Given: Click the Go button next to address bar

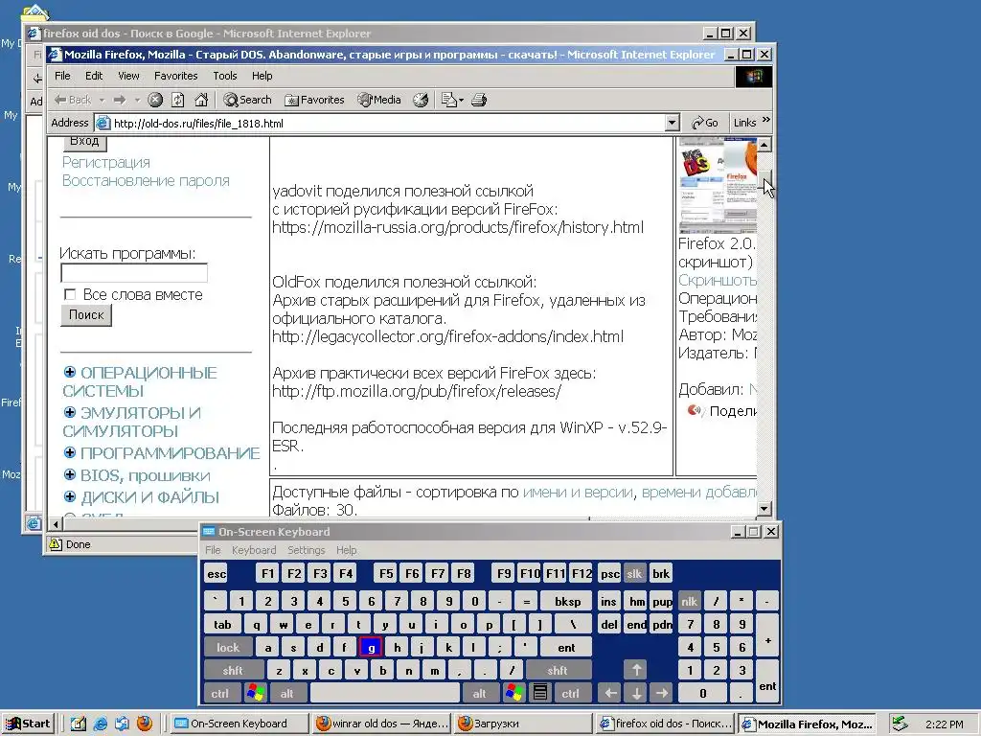Looking at the screenshot, I should tap(705, 123).
